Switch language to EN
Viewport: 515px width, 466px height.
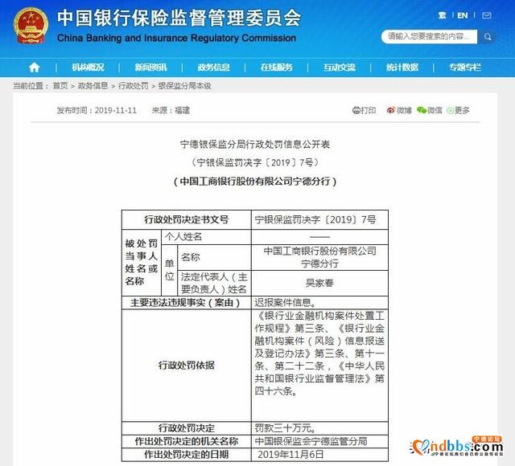tap(463, 15)
